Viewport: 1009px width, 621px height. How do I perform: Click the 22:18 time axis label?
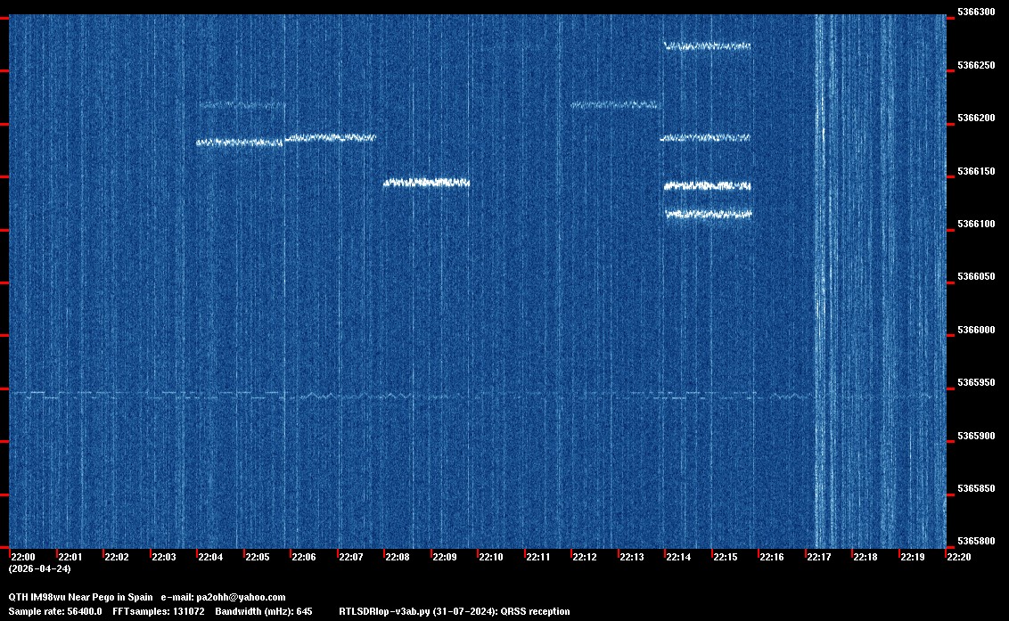(865, 557)
